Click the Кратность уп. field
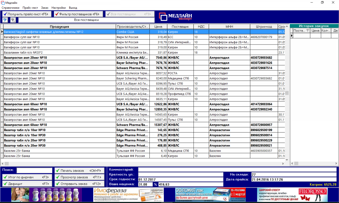Image resolution: width=339 pixels, height=203 pixels. 181,175
